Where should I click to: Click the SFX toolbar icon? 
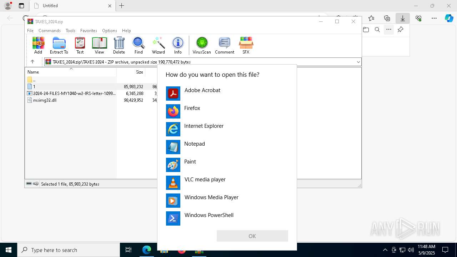246,45
